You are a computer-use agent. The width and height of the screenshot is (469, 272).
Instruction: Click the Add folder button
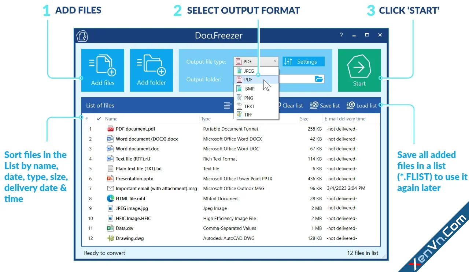151,70
